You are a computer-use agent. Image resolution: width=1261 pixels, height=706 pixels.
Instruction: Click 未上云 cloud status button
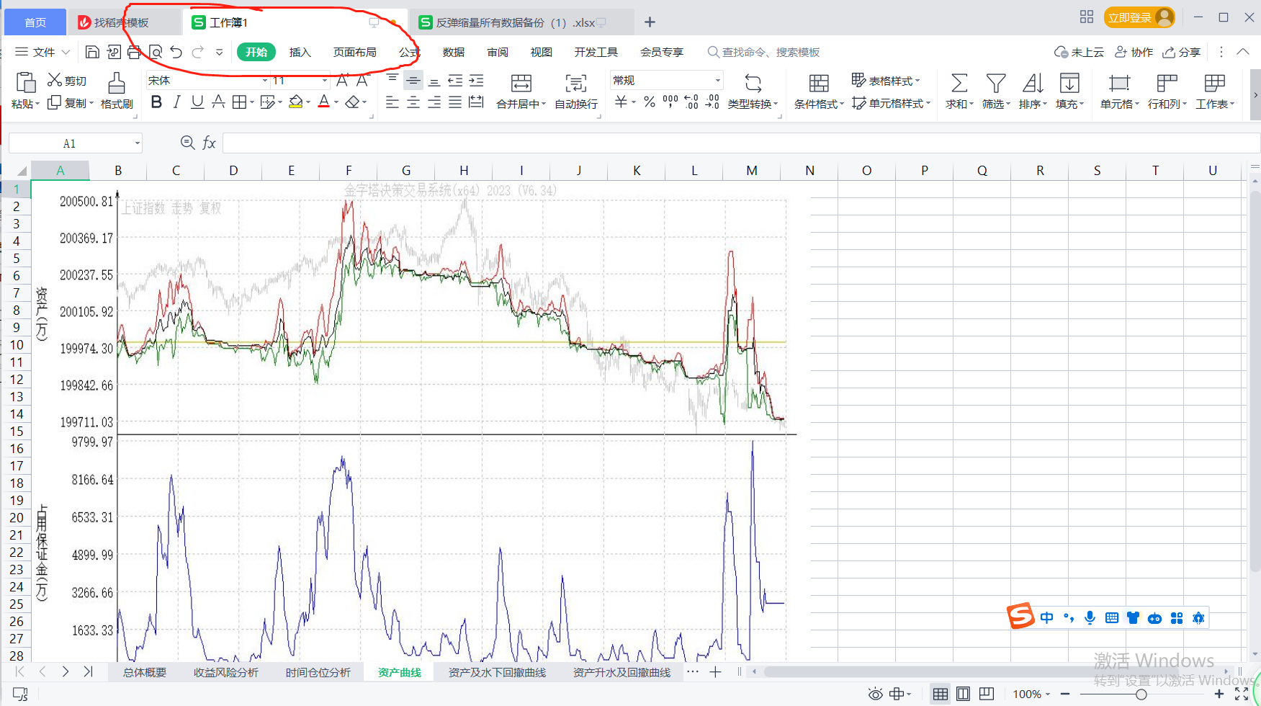tap(1079, 52)
